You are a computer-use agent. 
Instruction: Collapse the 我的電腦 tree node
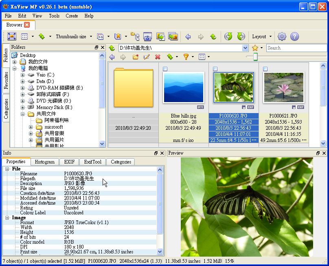coord(15,68)
